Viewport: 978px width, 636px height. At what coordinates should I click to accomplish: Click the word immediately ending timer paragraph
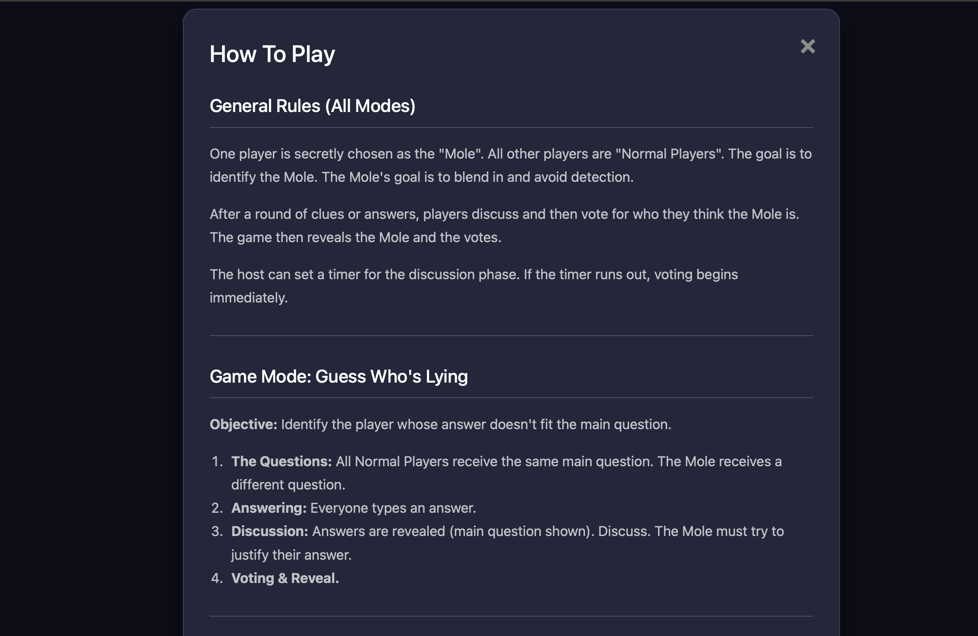pyautogui.click(x=248, y=298)
